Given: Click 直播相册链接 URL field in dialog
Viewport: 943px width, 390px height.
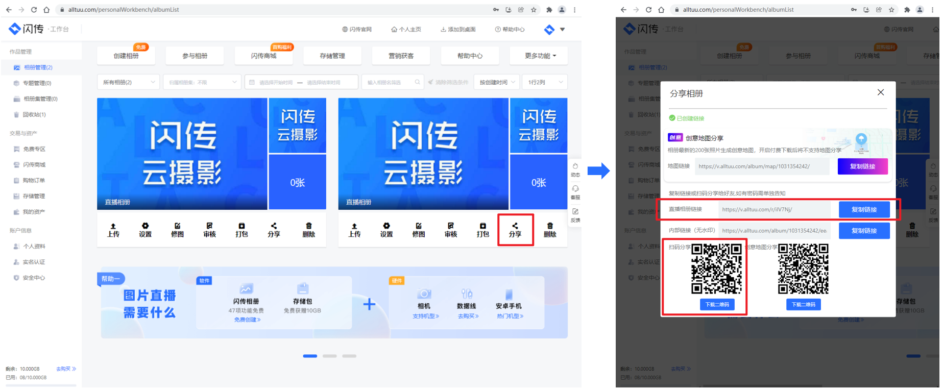Looking at the screenshot, I should (x=775, y=209).
